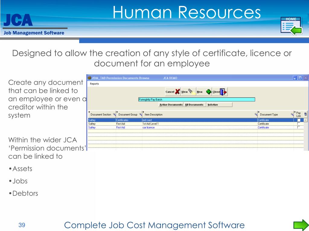The height and width of the screenshot is (231, 309).
Task: Click the Close button with door icon
Action: tap(220, 92)
